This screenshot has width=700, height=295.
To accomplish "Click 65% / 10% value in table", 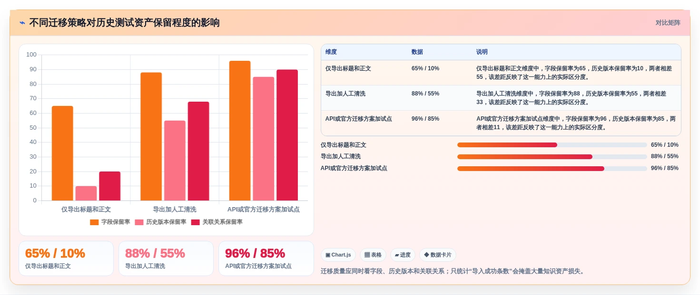I will coord(425,68).
